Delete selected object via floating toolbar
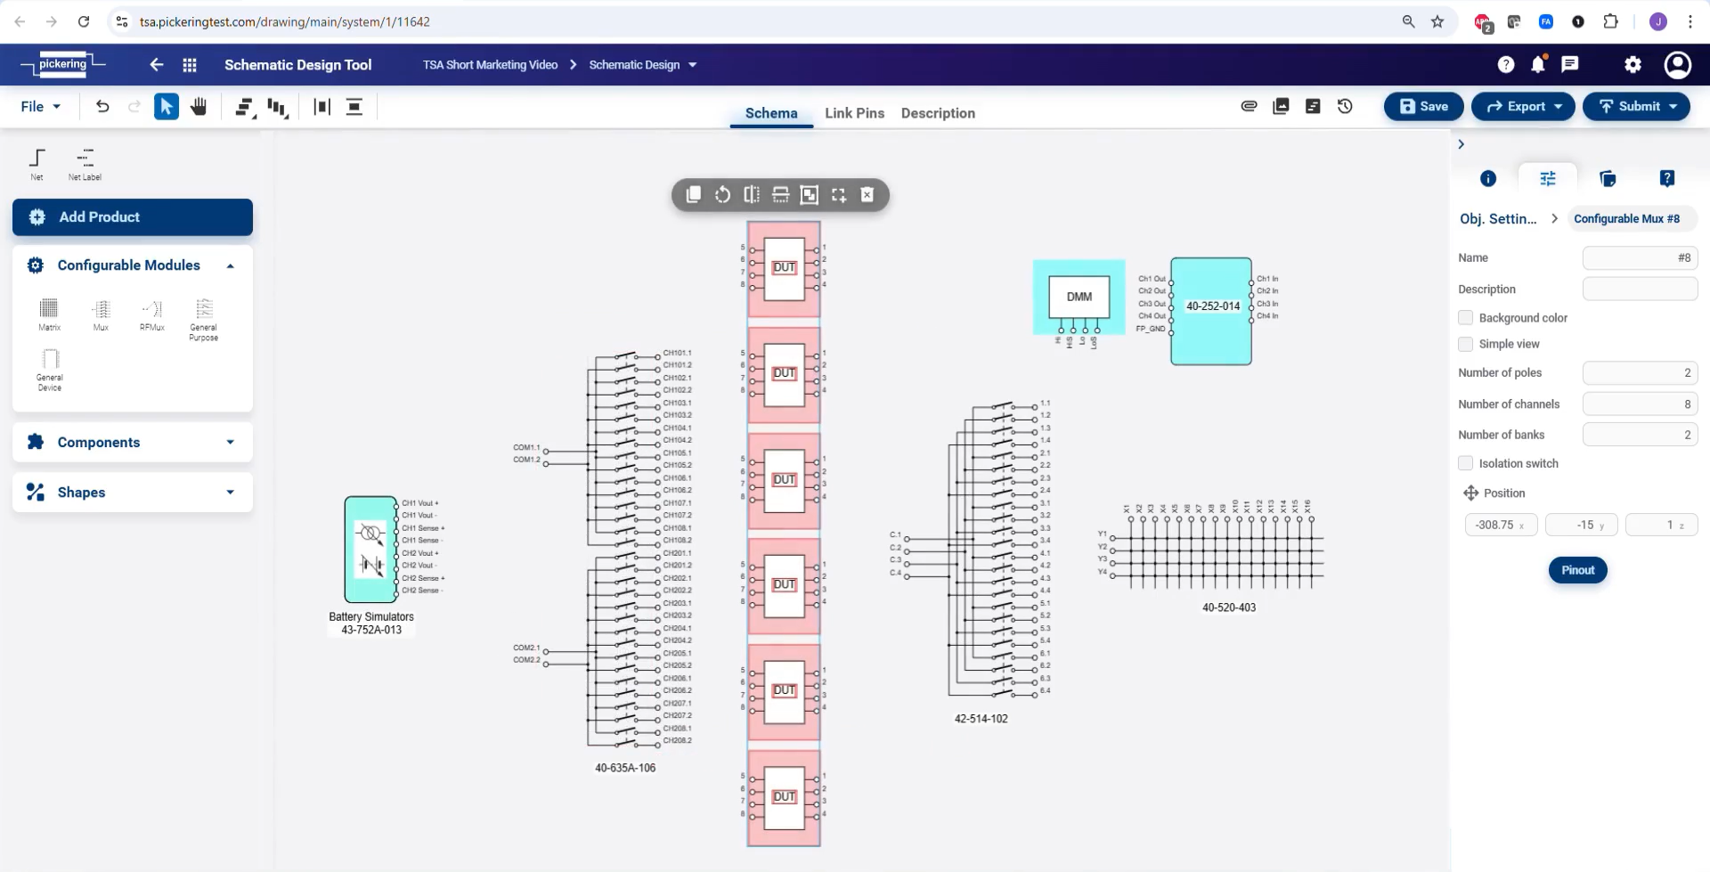 click(867, 195)
